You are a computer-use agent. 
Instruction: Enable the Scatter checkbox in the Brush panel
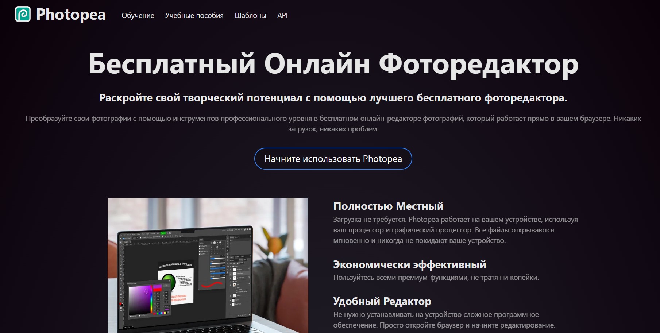click(x=200, y=249)
